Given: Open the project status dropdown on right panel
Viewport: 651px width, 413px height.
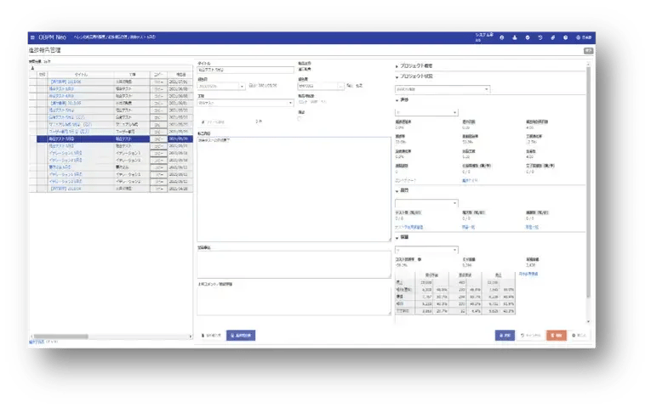Looking at the screenshot, I should pos(443,88).
